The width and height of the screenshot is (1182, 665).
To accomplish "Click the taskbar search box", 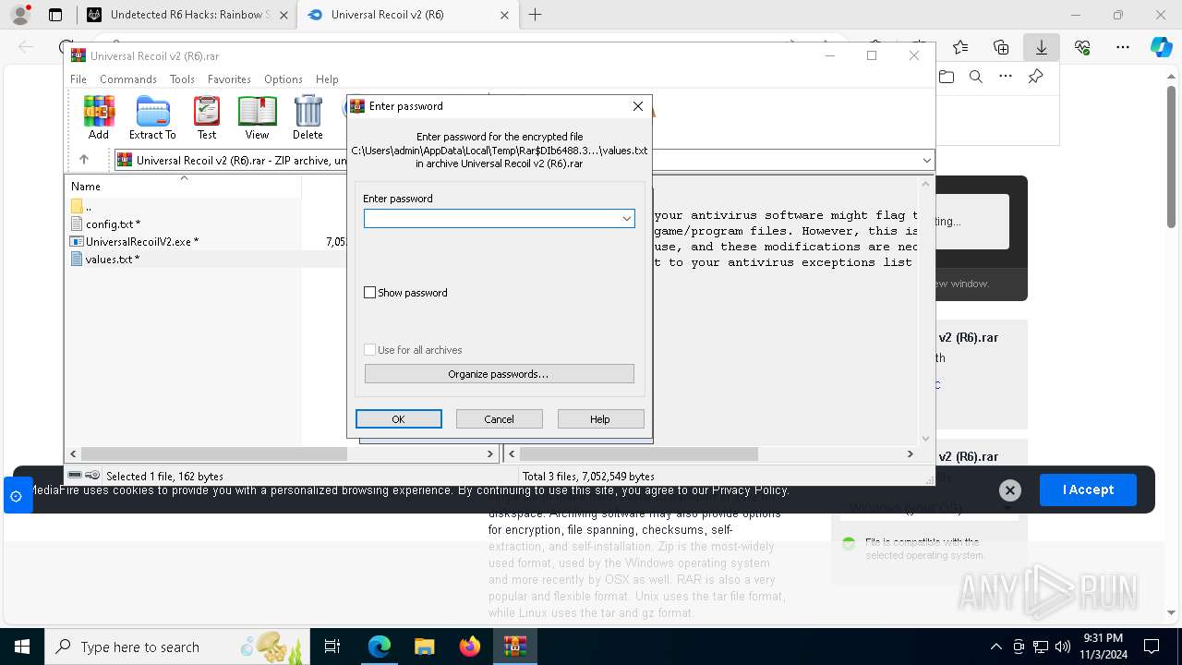I will click(177, 647).
